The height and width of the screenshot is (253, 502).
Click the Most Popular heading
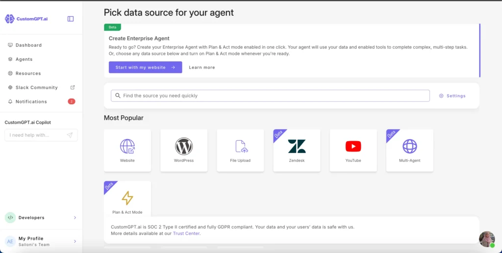[124, 118]
